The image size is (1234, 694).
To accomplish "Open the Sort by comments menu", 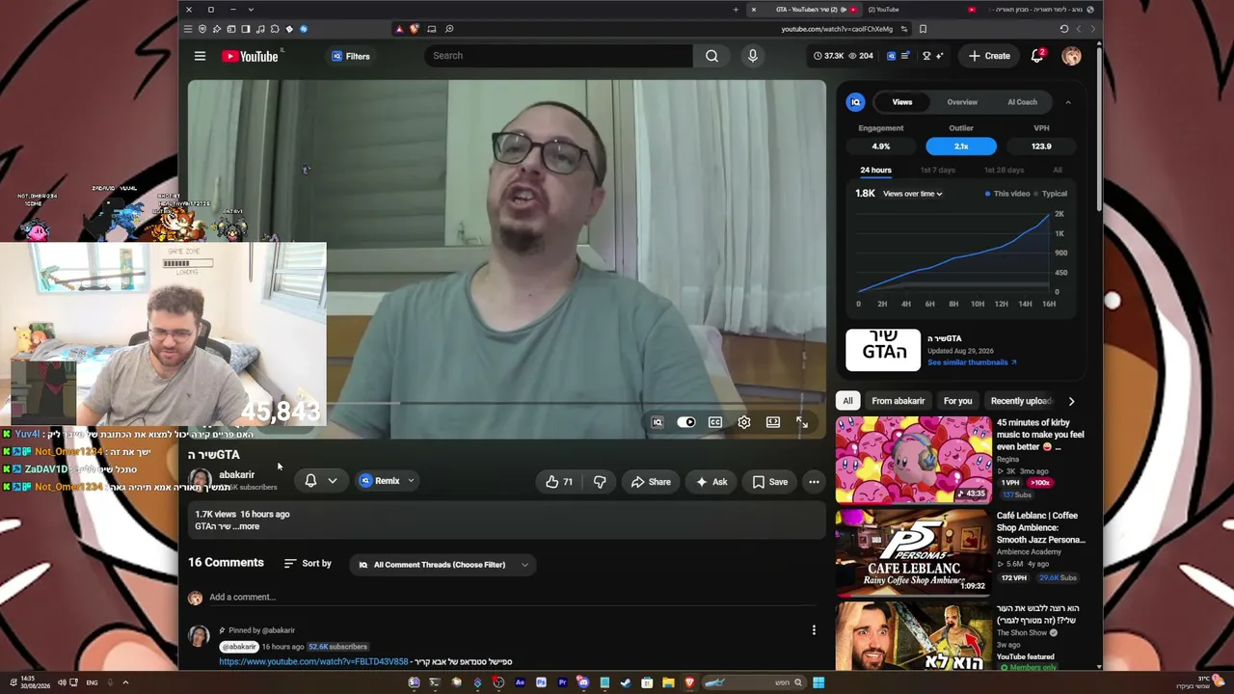I will [x=308, y=564].
